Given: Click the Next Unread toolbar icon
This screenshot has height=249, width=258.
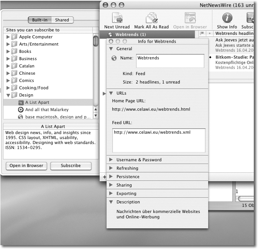Looking at the screenshot, I should click(x=117, y=18).
